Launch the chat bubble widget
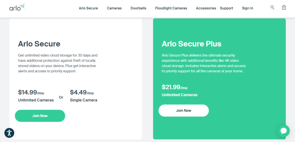This screenshot has width=295, height=142. pos(284,131)
